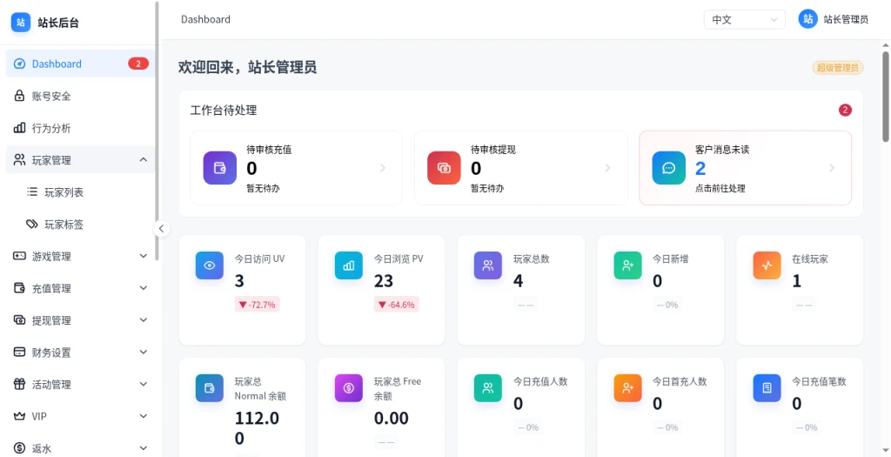The height and width of the screenshot is (457, 891).
Task: Open the 待审核充值 pending card arrow
Action: tap(383, 168)
